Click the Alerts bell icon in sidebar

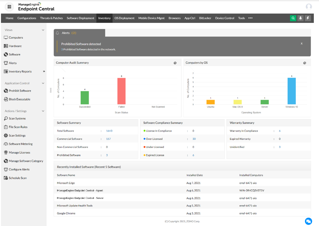tap(6, 63)
